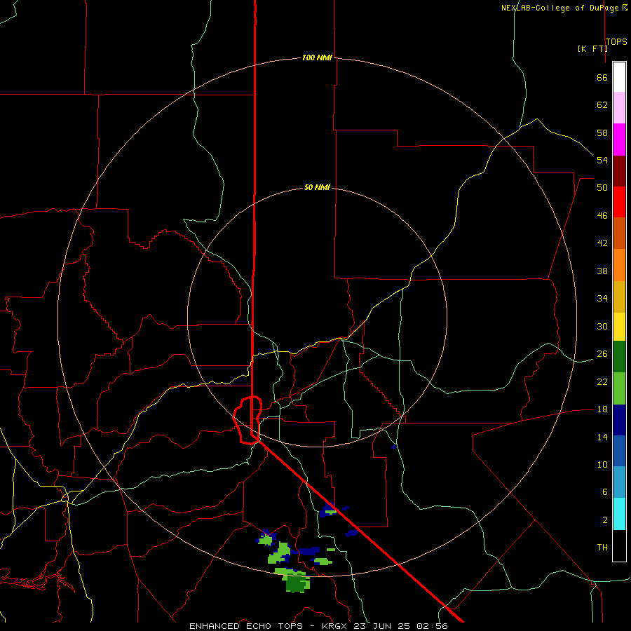Image resolution: width=631 pixels, height=631 pixels.
Task: Click the TH threshold legend label
Action: pyautogui.click(x=602, y=548)
